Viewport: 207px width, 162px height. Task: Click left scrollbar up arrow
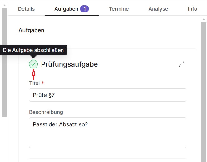[x=4, y=6]
